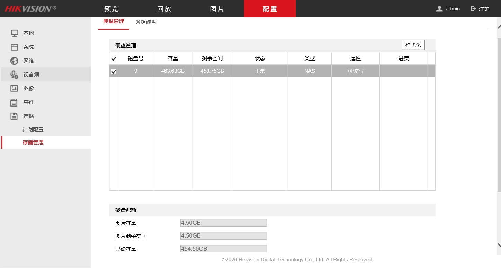Click the 进度 column header
Viewport: 501px width, 268px height.
(x=404, y=58)
